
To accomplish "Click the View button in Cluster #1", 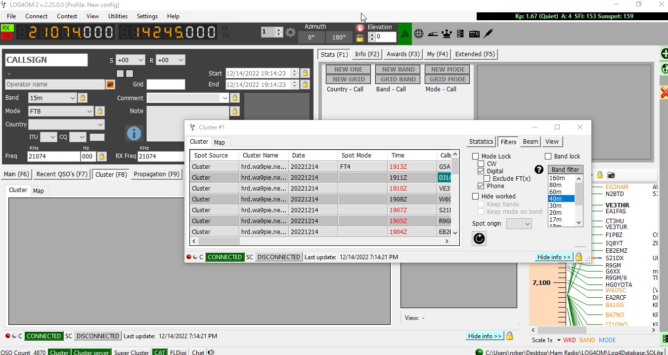I will [x=552, y=142].
